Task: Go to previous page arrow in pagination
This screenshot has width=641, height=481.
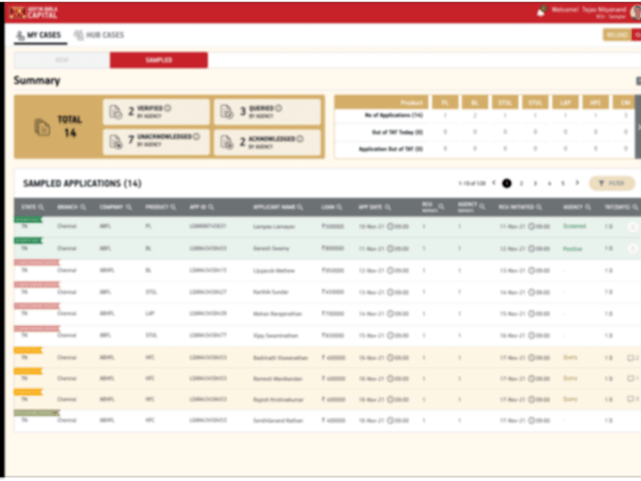Action: (494, 183)
